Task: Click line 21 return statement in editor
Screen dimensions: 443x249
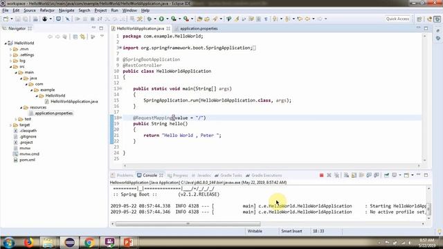Action: pos(183,136)
